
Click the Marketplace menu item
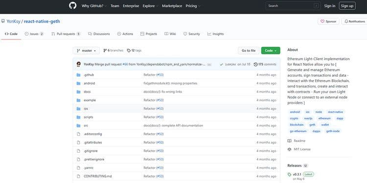[x=172, y=6]
